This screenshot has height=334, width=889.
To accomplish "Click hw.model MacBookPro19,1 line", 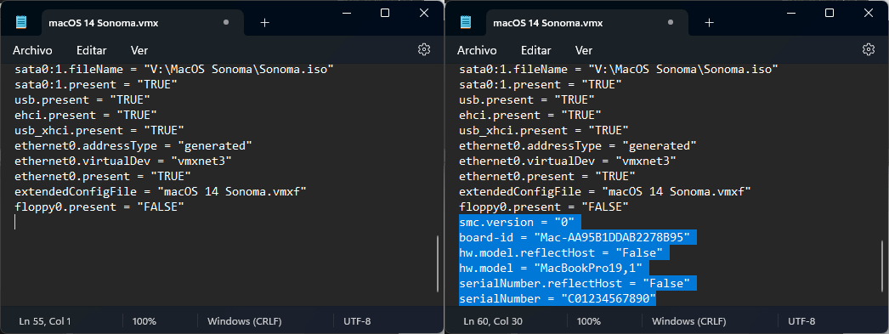I will click(x=554, y=268).
